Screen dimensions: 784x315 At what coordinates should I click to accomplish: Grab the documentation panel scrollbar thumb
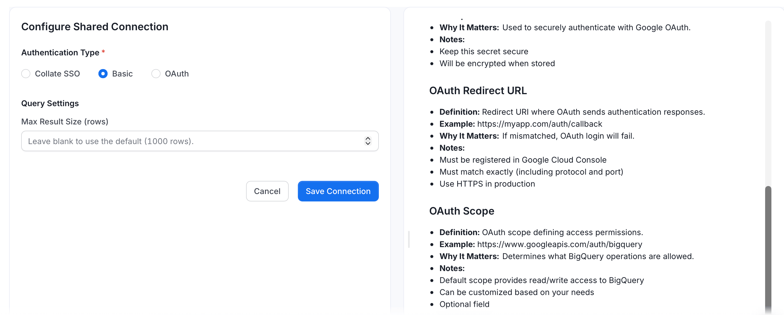[768, 249]
